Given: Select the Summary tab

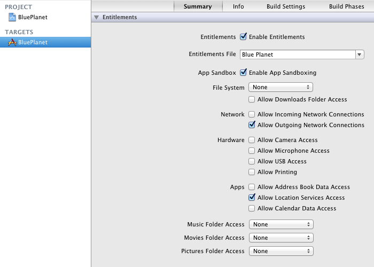Looking at the screenshot, I should point(197,6).
